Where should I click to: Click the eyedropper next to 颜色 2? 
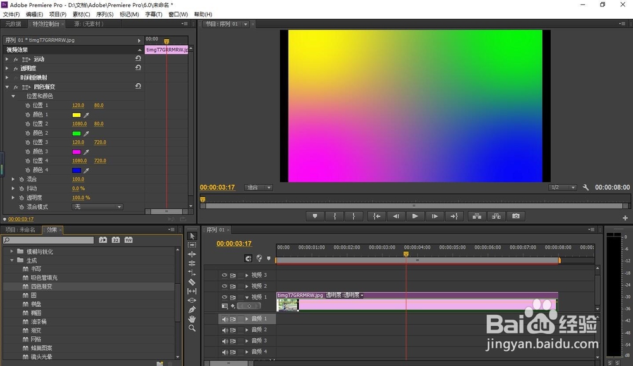[86, 133]
